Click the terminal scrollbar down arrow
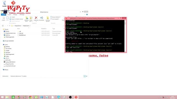 pyautogui.click(x=125, y=51)
